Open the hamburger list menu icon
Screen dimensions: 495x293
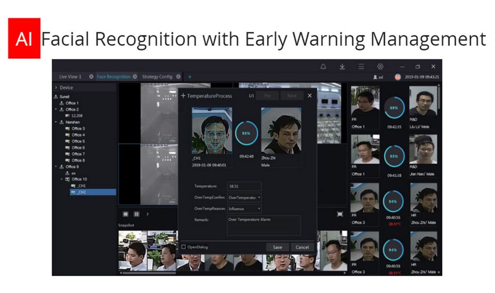361,67
